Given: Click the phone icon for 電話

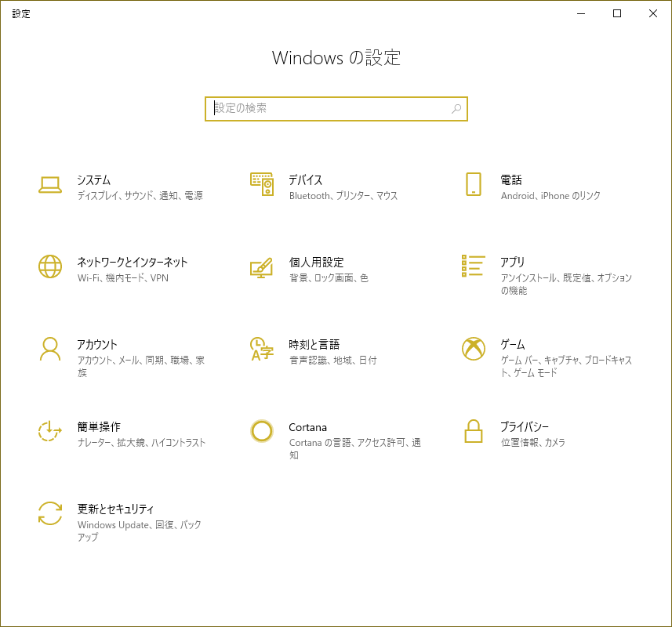Looking at the screenshot, I should (473, 184).
